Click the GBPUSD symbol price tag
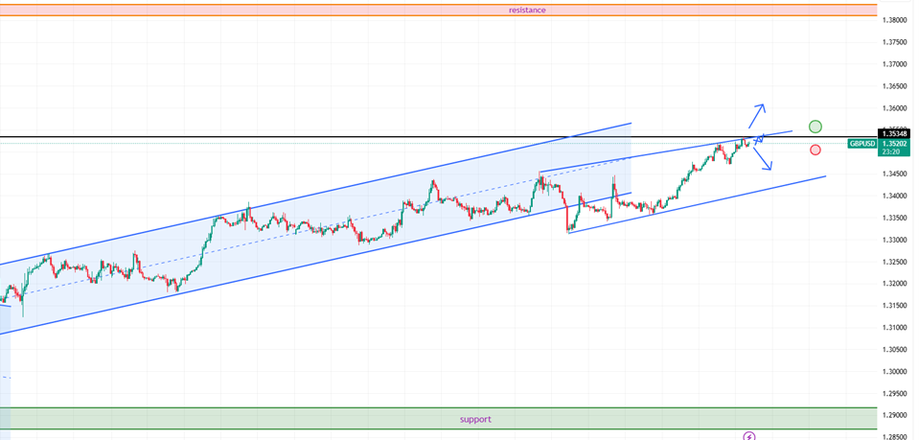The width and height of the screenshot is (919, 440). 862,144
